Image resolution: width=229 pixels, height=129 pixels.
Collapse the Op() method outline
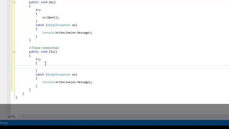14,2
